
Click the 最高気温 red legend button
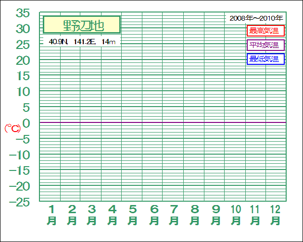pyautogui.click(x=265, y=31)
